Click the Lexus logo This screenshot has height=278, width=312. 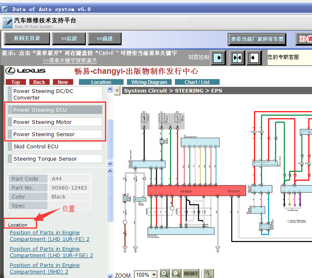(26, 71)
